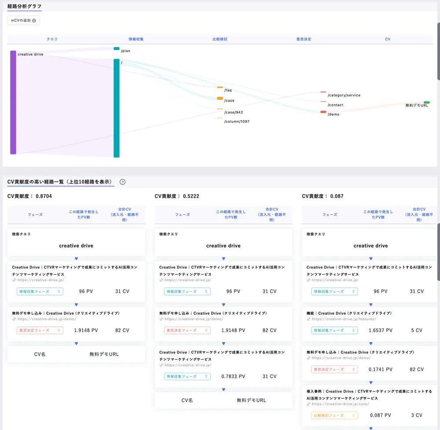Click 無料デモURL CV name in 0.8704 card
The width and height of the screenshot is (440, 430).
104,354
